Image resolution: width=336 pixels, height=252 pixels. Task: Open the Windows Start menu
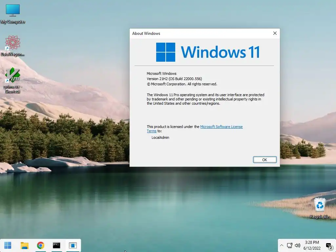pyautogui.click(x=8, y=245)
